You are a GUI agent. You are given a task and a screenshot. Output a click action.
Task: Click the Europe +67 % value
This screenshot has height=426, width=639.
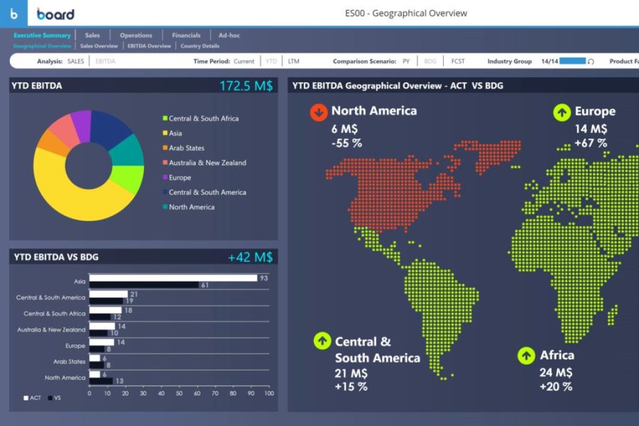coord(590,143)
